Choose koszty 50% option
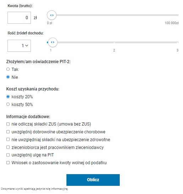The width and height of the screenshot is (183, 194). pos(8,104)
